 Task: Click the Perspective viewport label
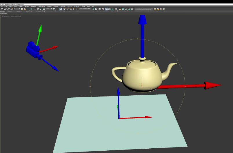pos(7,16)
